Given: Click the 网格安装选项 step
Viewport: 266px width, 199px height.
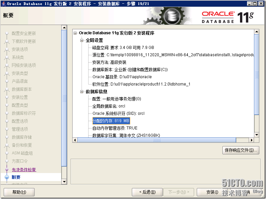Looking at the screenshot, I should (x=24, y=66).
